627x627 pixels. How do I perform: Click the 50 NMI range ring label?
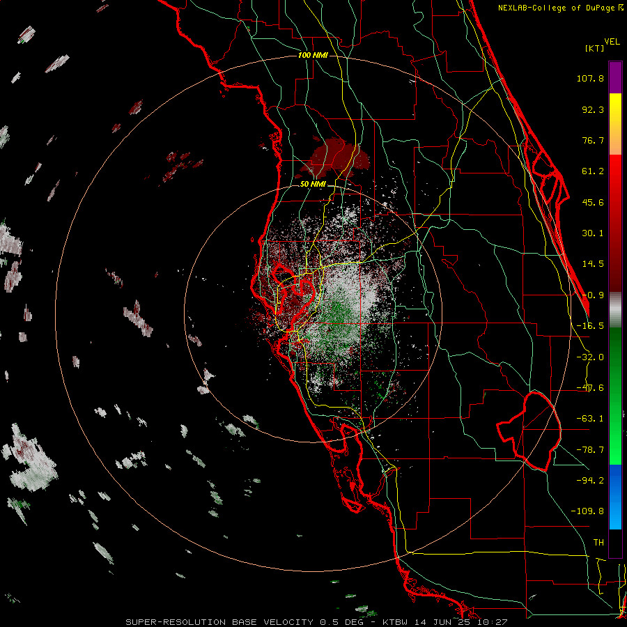313,184
